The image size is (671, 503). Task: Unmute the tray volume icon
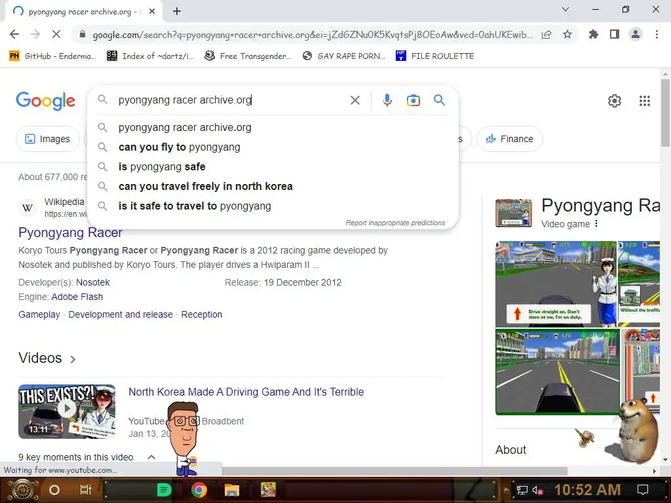(538, 490)
